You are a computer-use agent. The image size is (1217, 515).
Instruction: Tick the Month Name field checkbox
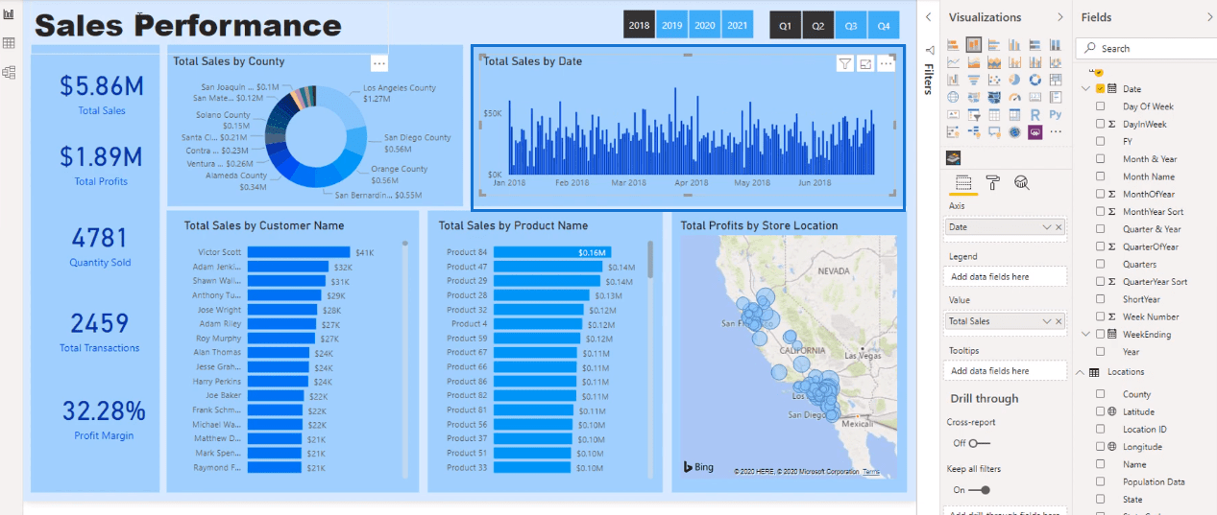pyautogui.click(x=1101, y=176)
